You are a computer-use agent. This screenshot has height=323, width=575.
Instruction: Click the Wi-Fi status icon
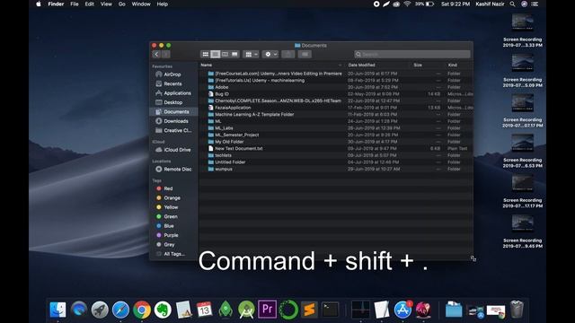[407, 4]
